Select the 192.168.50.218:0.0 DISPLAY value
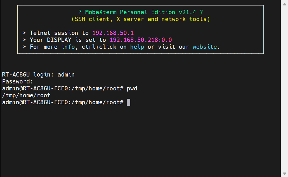Viewport: 288px width, 177px height. coord(141,40)
